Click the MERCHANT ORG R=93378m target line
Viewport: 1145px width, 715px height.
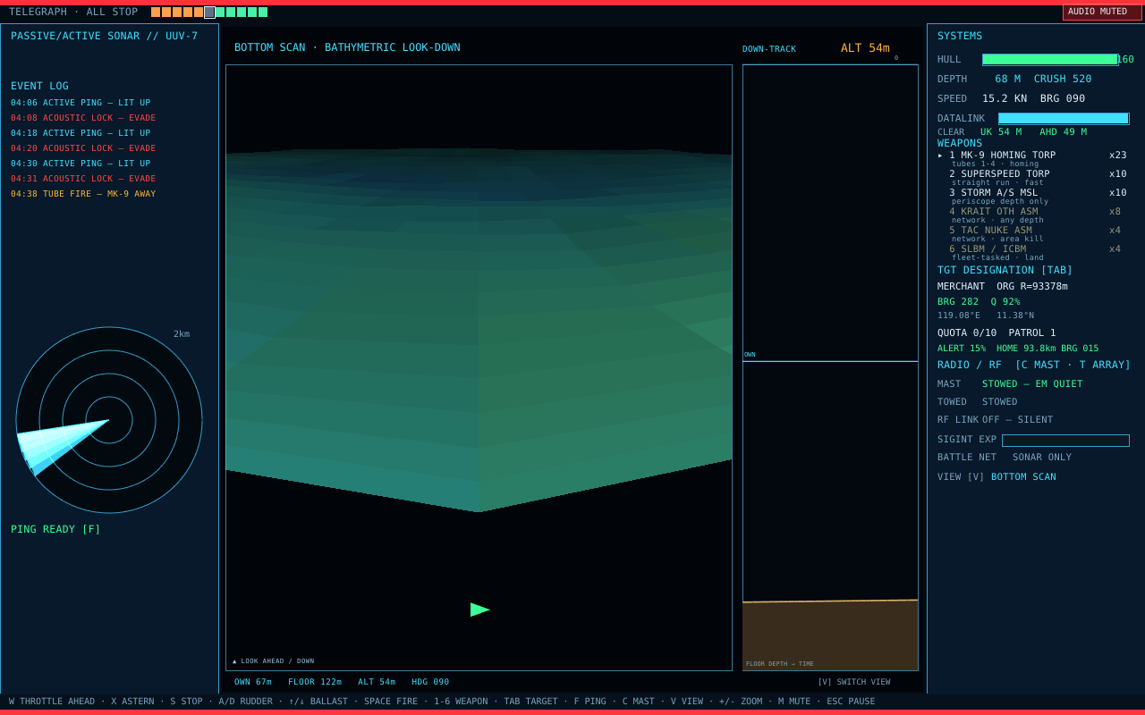[x=1003, y=286]
